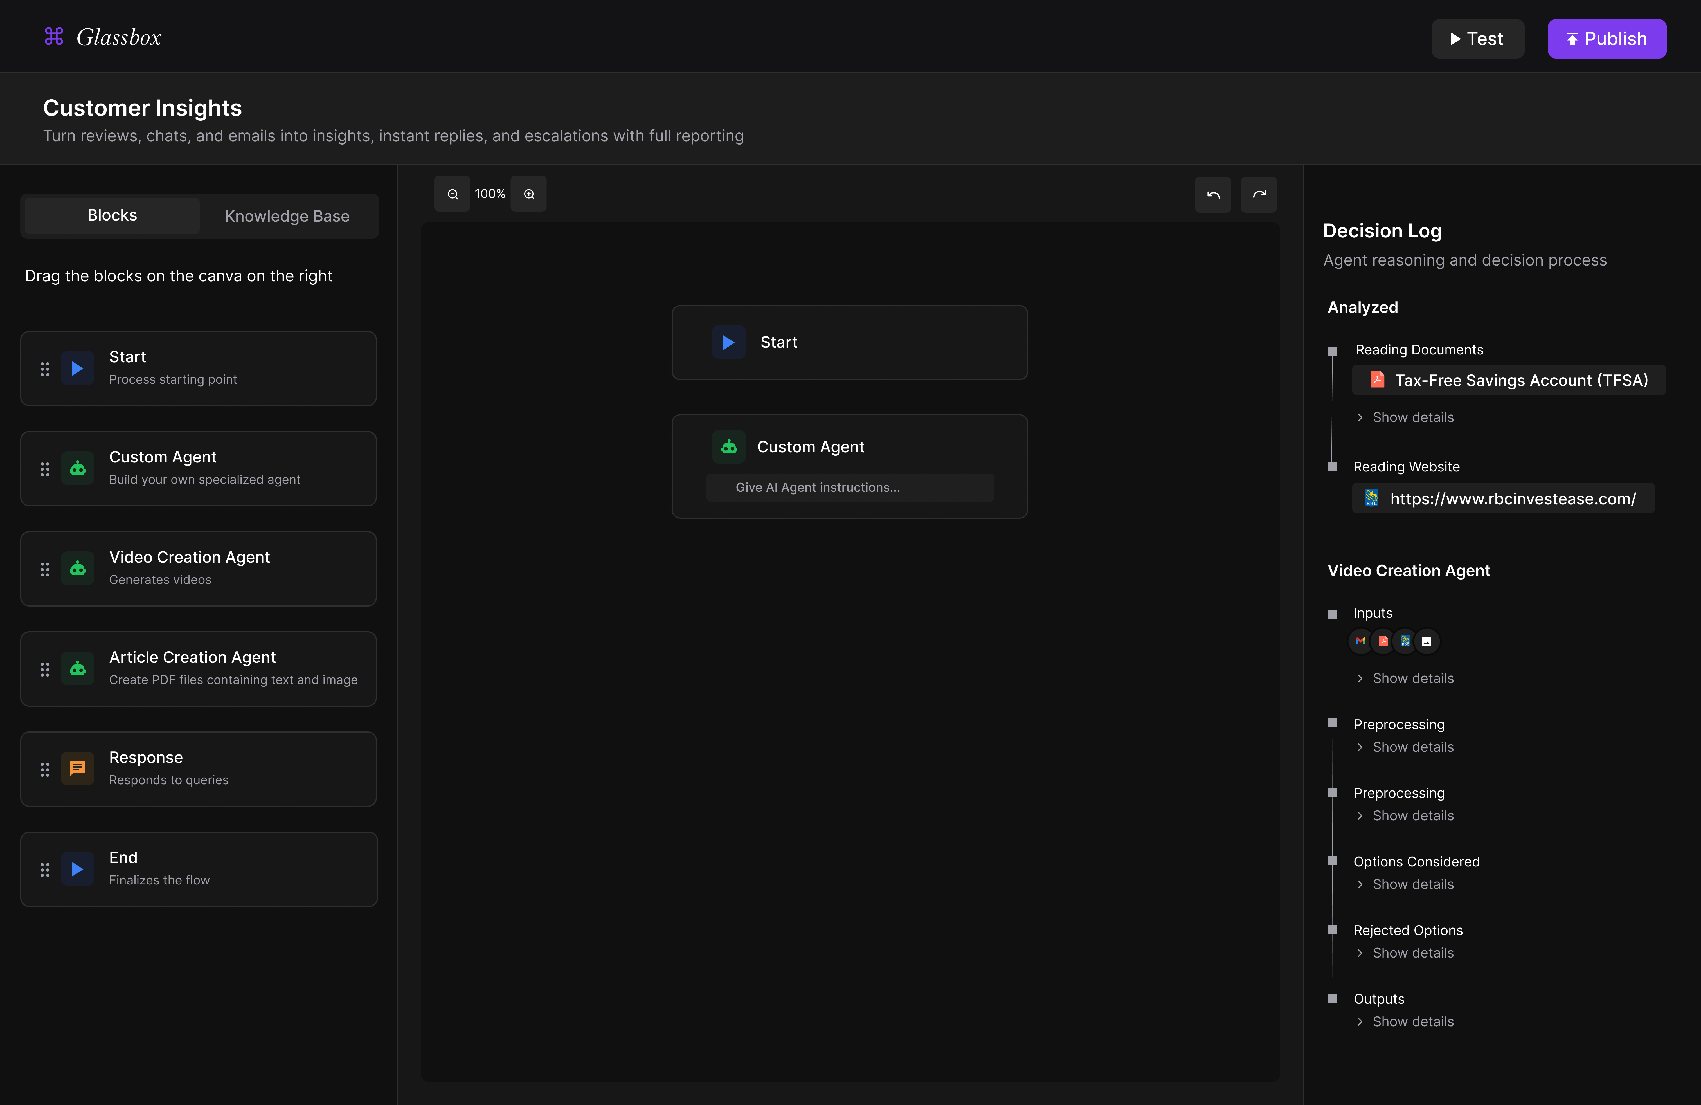Click the zoom in magnifier icon

pyautogui.click(x=529, y=194)
